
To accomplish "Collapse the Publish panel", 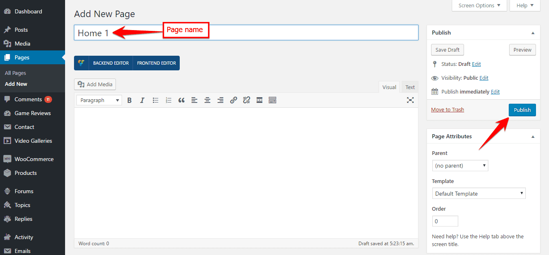I will (533, 33).
